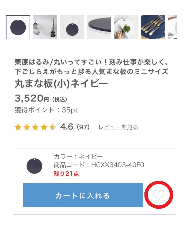Add product to favorites with heart icon
Screen dimensions: 195x226
159,195
